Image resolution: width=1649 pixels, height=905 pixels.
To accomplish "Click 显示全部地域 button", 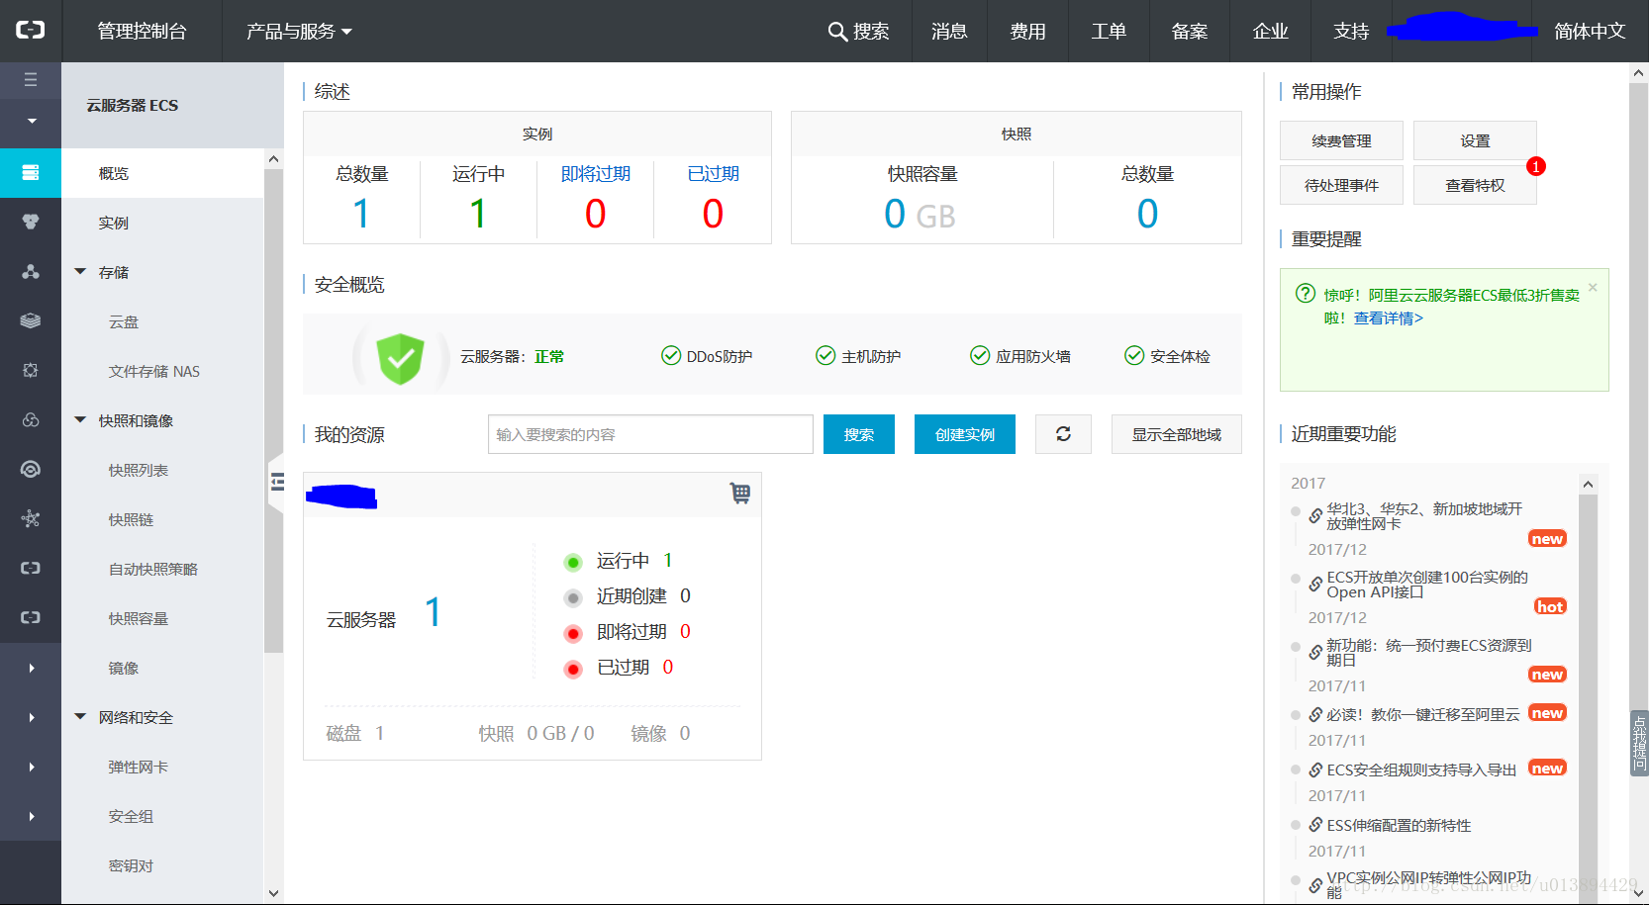I will pyautogui.click(x=1177, y=434).
